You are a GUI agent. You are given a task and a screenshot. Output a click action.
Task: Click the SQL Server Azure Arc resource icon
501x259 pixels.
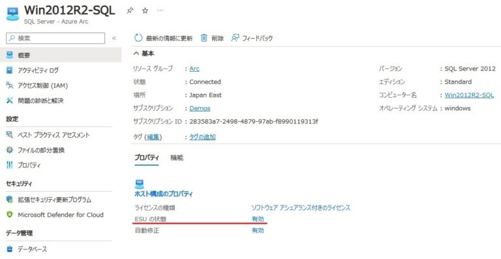point(12,14)
